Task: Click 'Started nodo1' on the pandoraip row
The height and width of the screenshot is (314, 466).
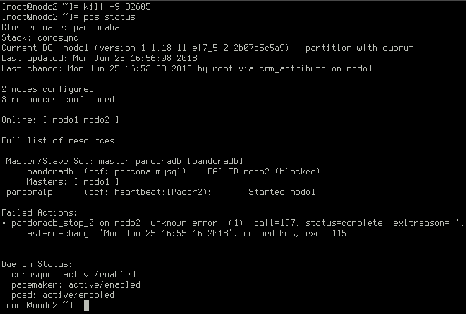Action: click(282, 192)
